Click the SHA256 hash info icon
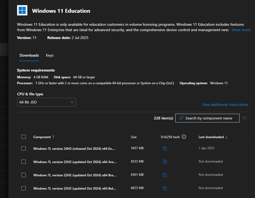The height and width of the screenshot is (198, 255). click(x=184, y=137)
